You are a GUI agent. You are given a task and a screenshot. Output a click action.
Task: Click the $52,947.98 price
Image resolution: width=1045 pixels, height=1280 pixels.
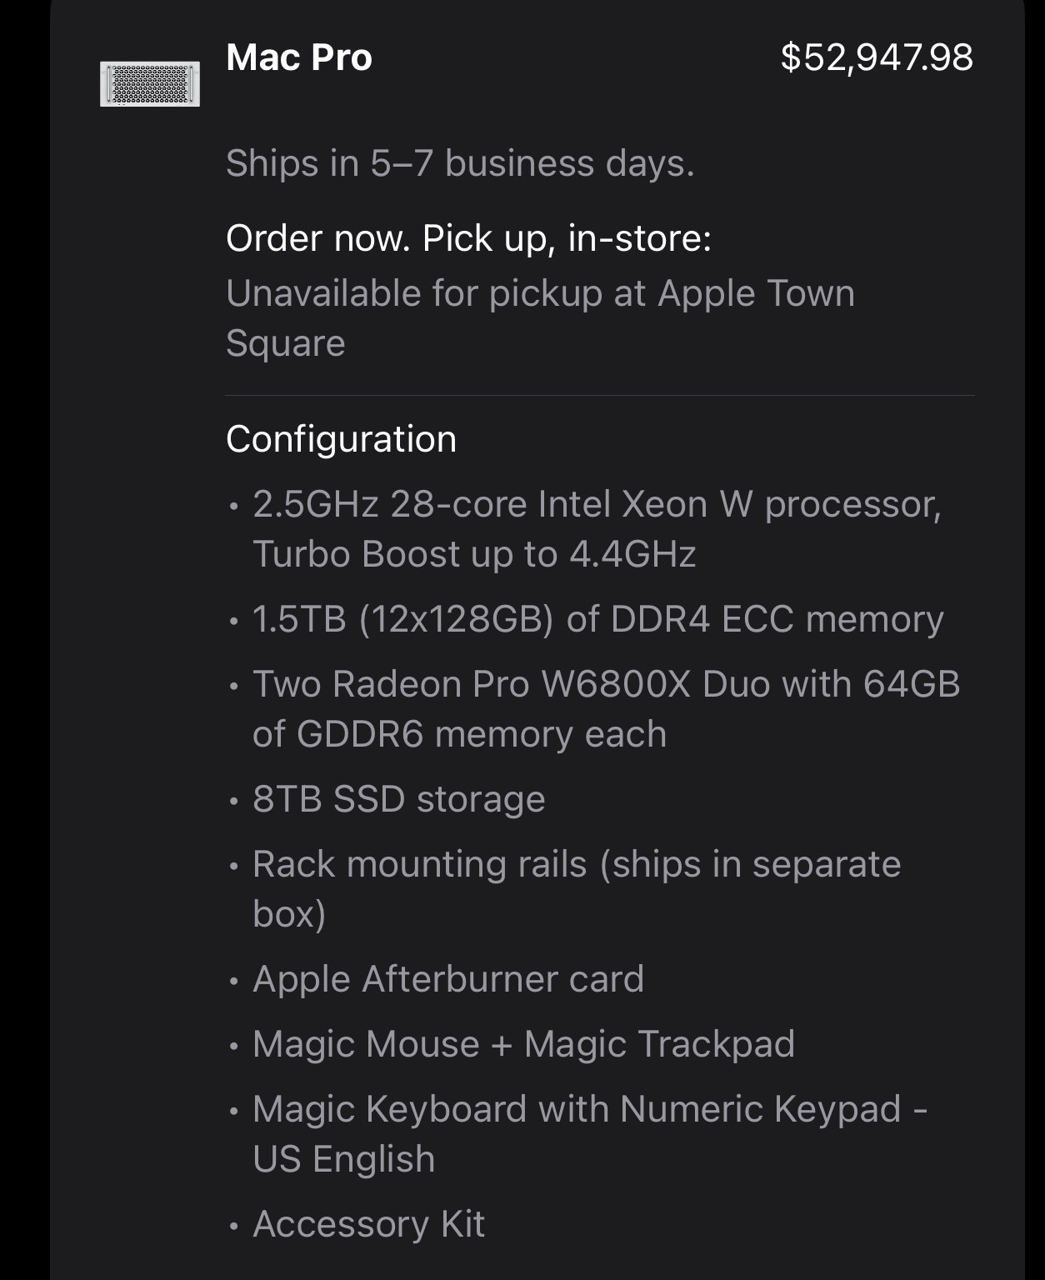876,57
